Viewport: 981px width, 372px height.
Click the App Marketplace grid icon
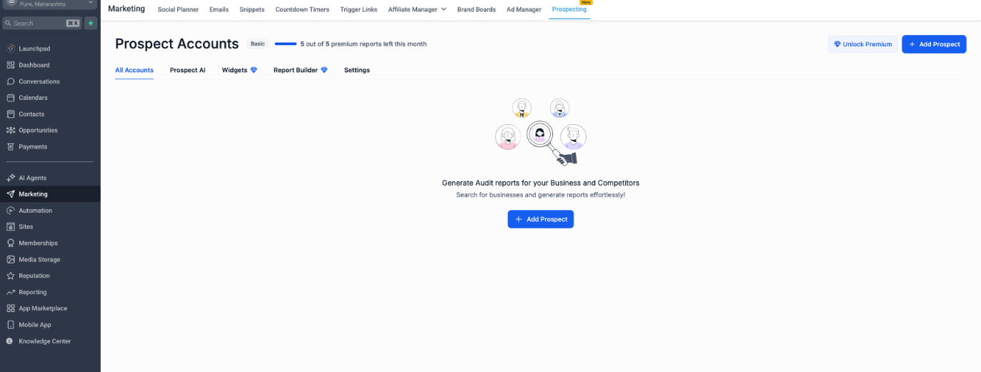pyautogui.click(x=11, y=308)
